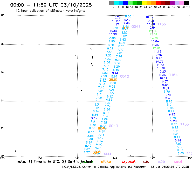Click the wave height value 9.60

(126, 23)
